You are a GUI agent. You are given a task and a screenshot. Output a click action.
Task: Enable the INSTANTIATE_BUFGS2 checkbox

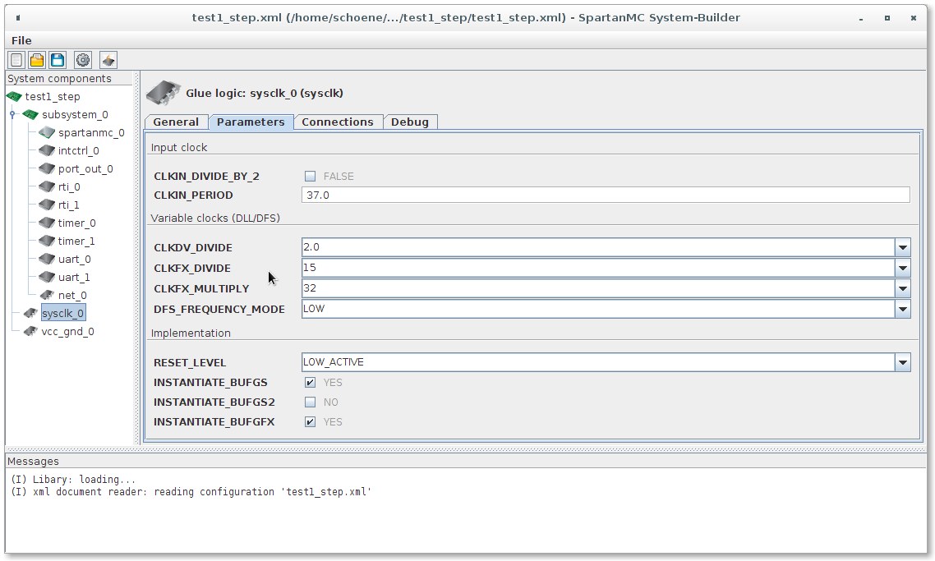coord(310,402)
